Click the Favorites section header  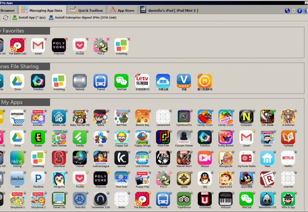25,31
